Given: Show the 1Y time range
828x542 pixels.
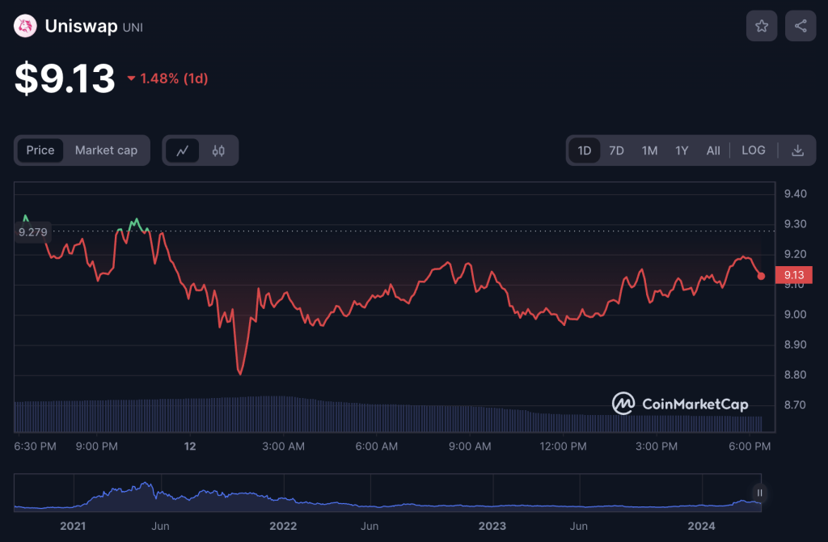Looking at the screenshot, I should click(x=682, y=150).
